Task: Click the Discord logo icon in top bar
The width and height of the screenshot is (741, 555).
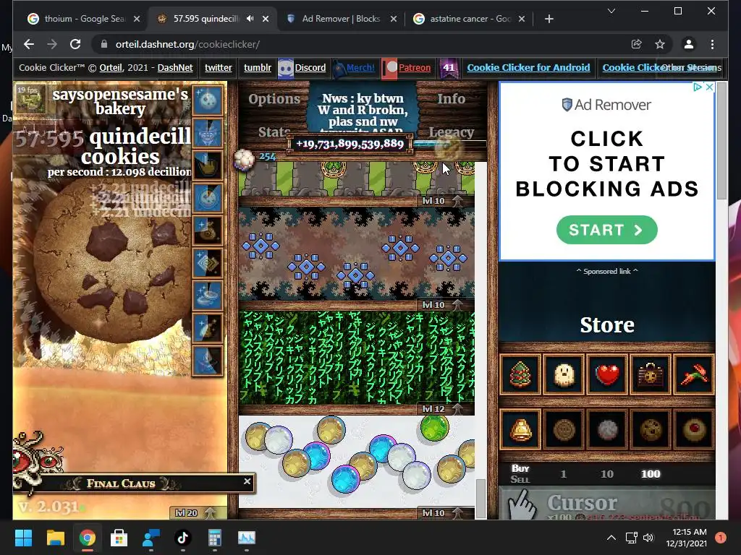Action: pos(285,68)
